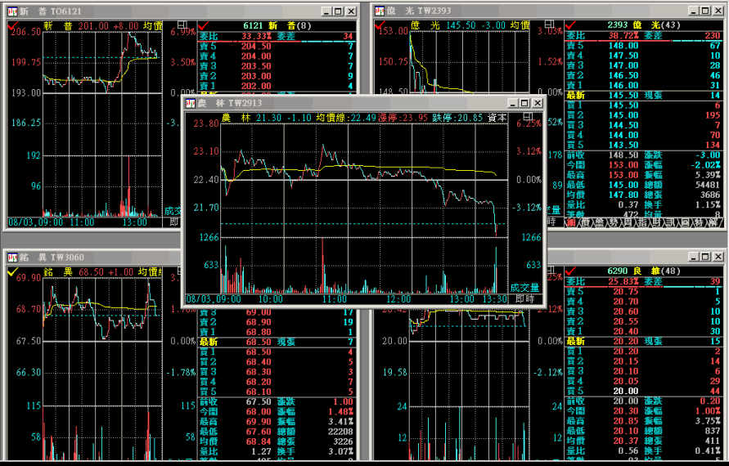Select the 指 tab in 億光 window
Screen dimensions: 729x466
click(x=642, y=223)
